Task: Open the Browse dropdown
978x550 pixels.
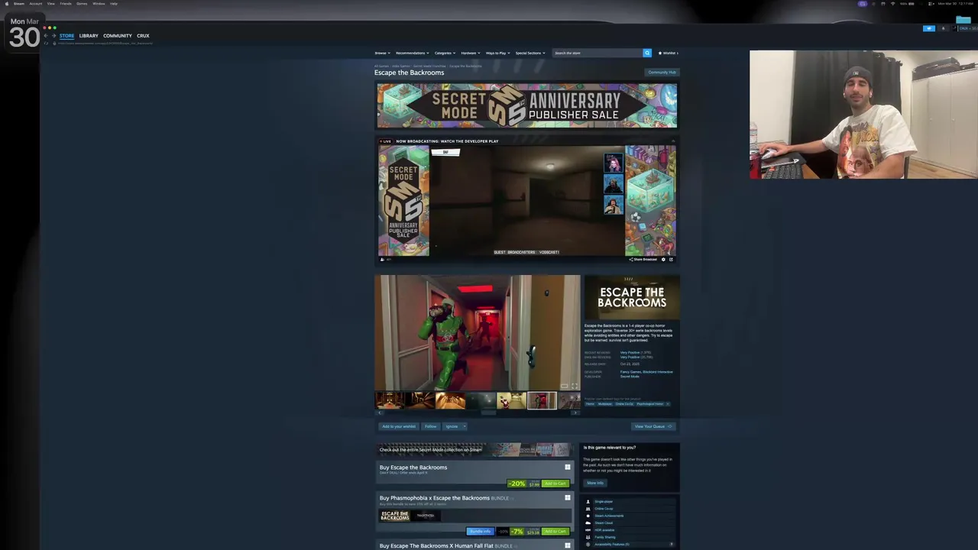Action: [382, 53]
